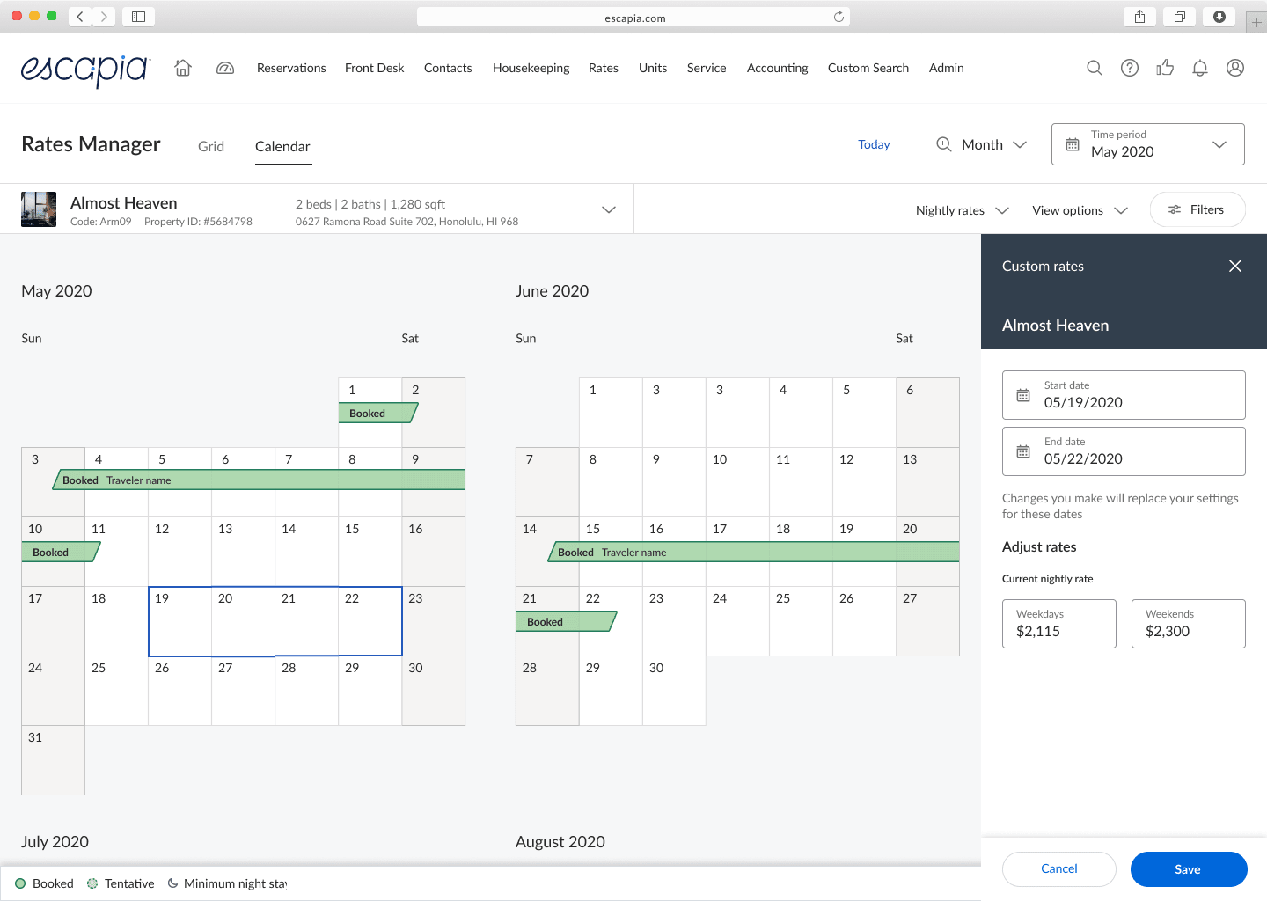
Task: Open the May 1 Booked reservation bar
Action: click(x=378, y=413)
